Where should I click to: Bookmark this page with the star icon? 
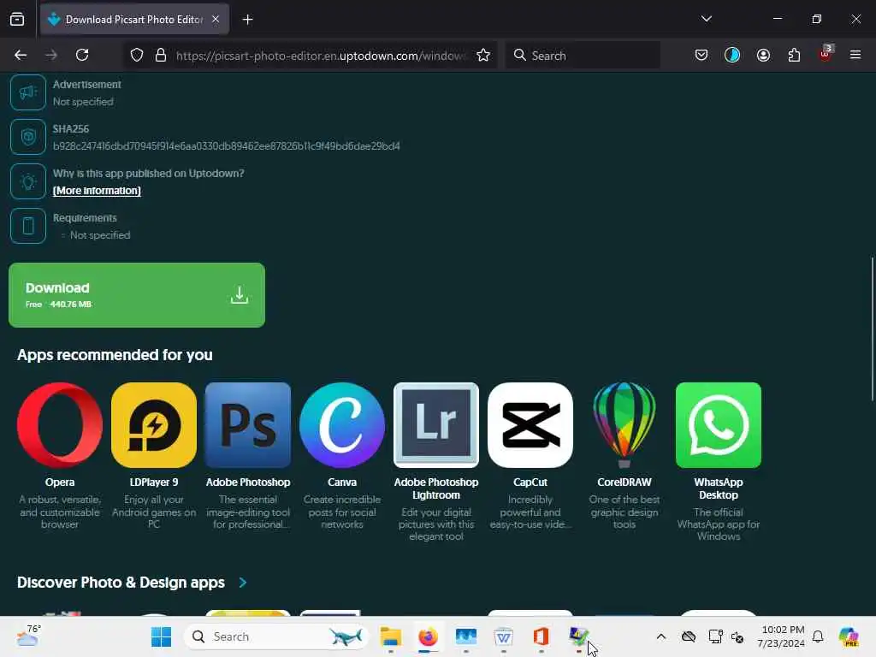coord(483,55)
